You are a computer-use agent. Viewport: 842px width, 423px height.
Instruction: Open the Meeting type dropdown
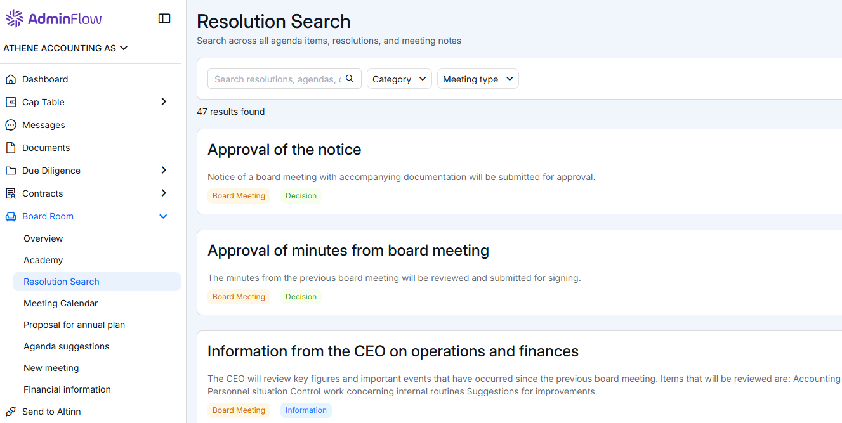[478, 79]
